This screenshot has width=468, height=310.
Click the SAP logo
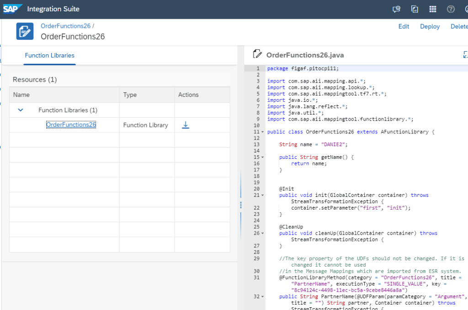[x=12, y=9]
